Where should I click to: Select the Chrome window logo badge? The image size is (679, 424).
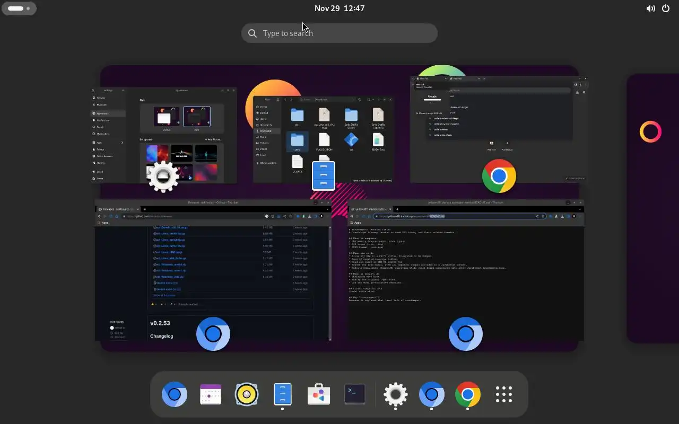[499, 176]
